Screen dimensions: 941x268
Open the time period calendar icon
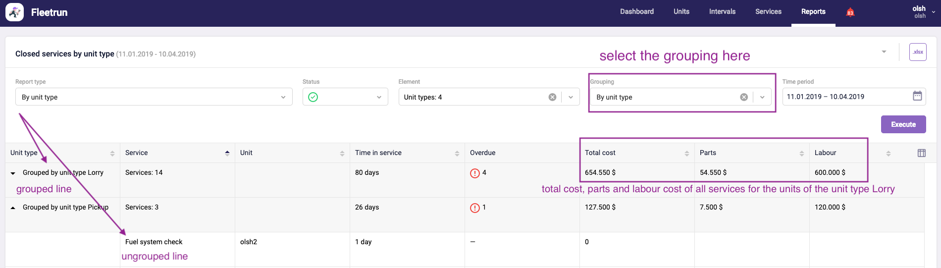(x=917, y=96)
